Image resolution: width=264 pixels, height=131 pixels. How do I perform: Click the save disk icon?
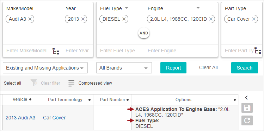click(247, 108)
